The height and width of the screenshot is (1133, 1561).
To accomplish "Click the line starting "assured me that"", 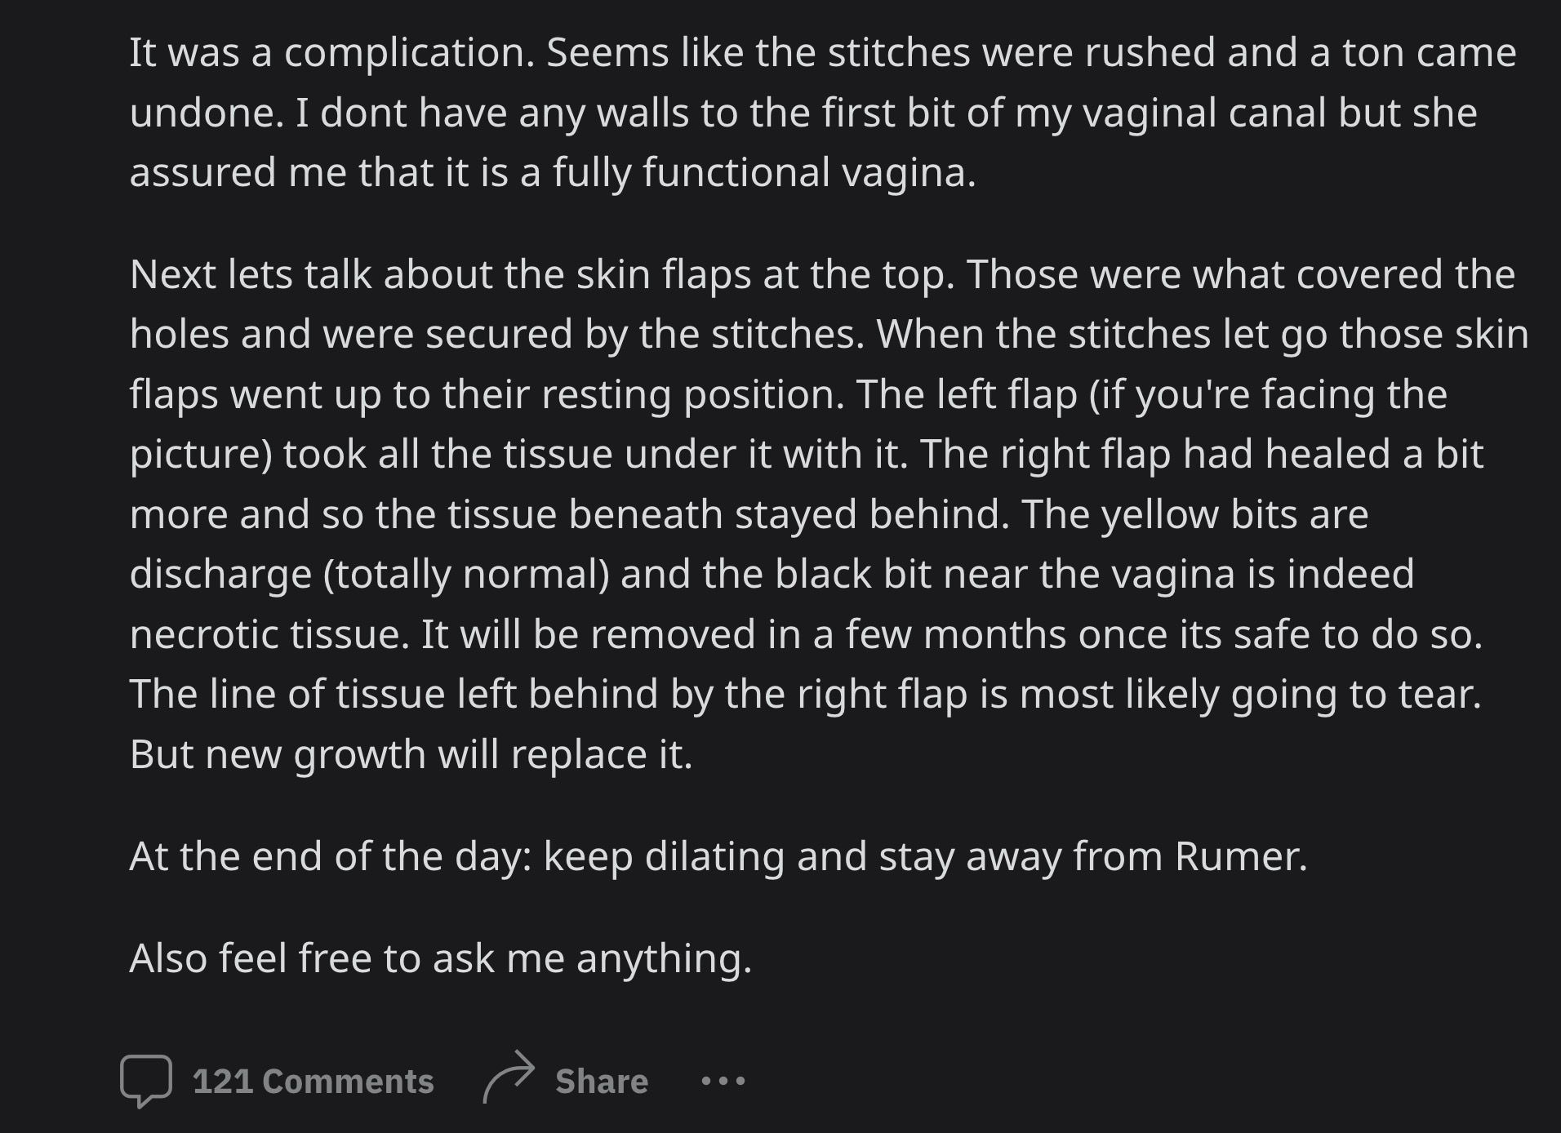I will click(x=552, y=173).
